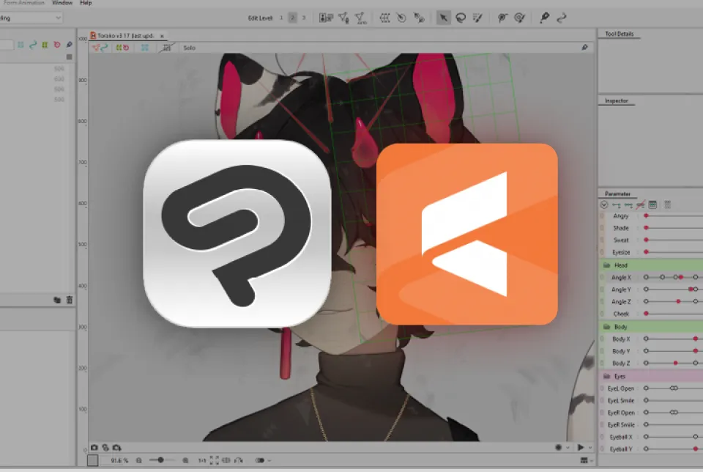The image size is (703, 472).
Task: Set Edit Level to 3
Action: tap(303, 18)
